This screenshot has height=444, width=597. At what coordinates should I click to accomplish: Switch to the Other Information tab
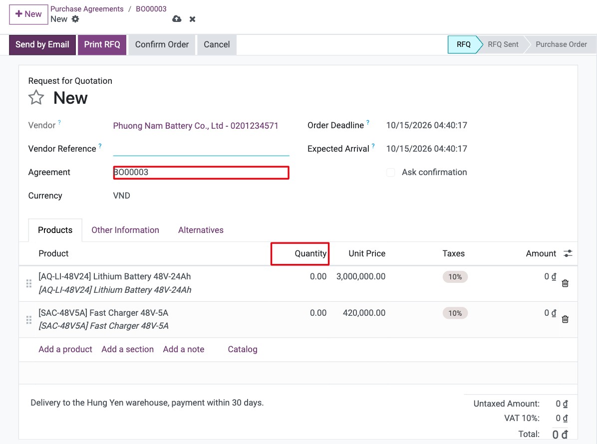pos(125,230)
